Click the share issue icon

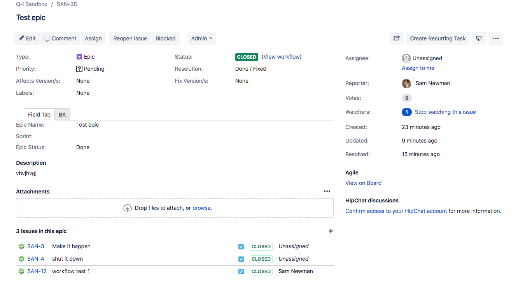pyautogui.click(x=397, y=38)
